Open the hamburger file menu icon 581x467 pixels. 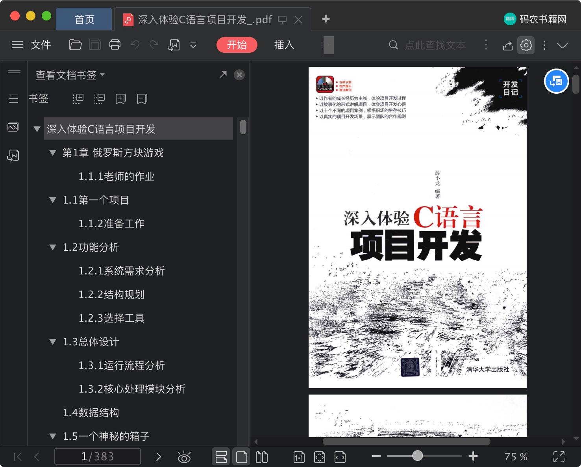pos(17,45)
